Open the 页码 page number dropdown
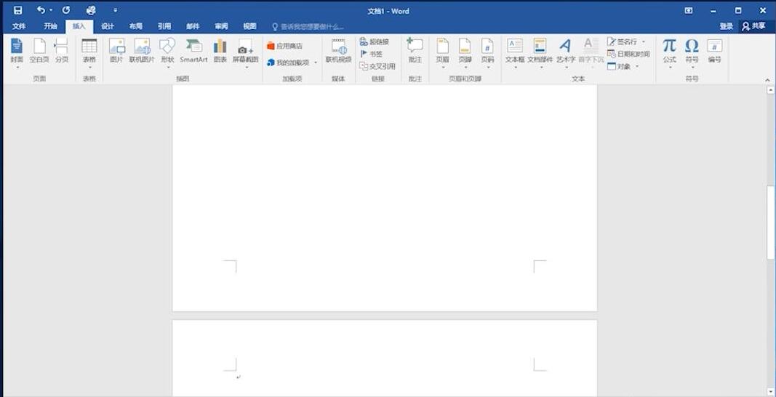The image size is (776, 397). (487, 53)
